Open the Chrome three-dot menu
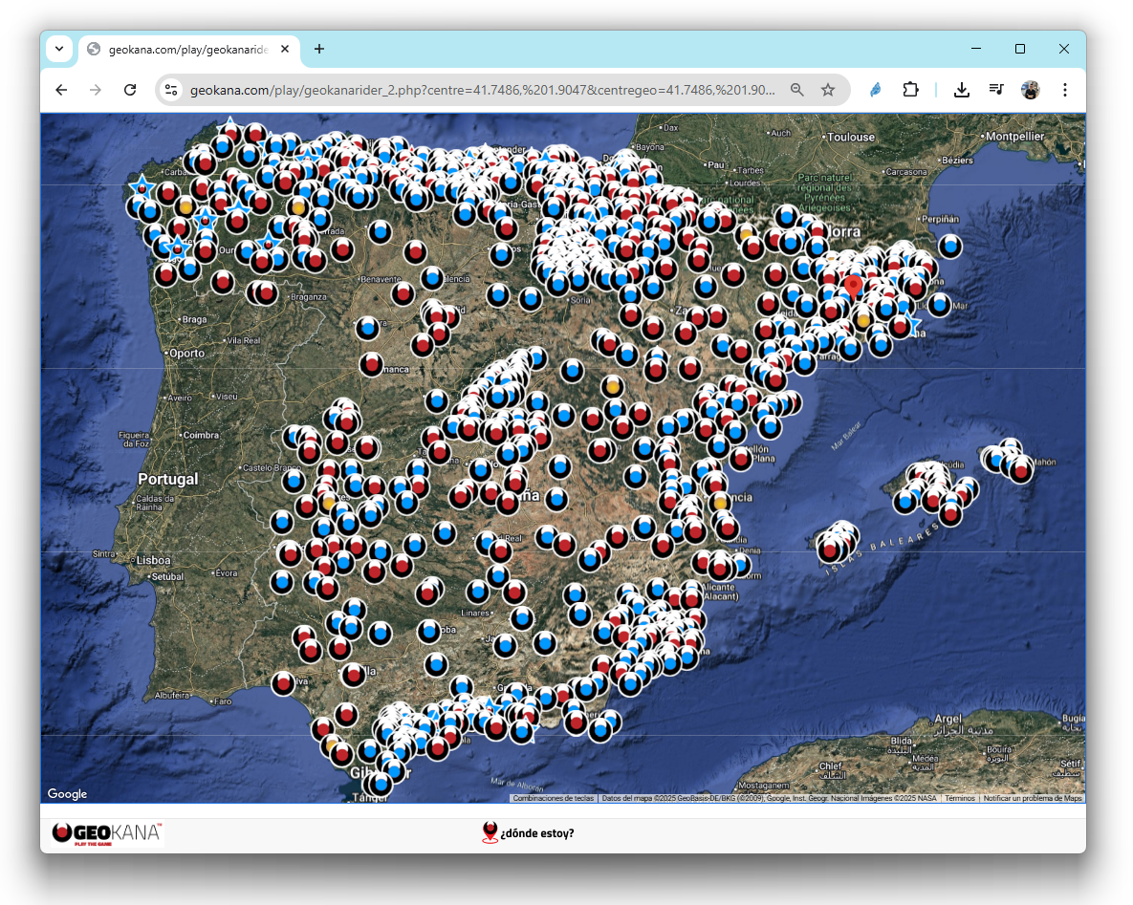The height and width of the screenshot is (905, 1133). click(1065, 90)
